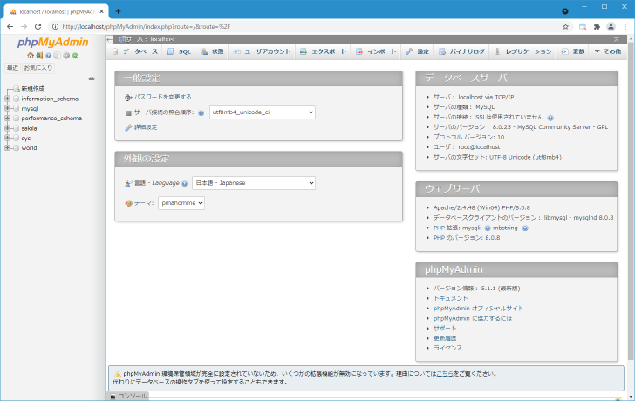Switch to the SQL tab
635x401 pixels.
click(180, 51)
